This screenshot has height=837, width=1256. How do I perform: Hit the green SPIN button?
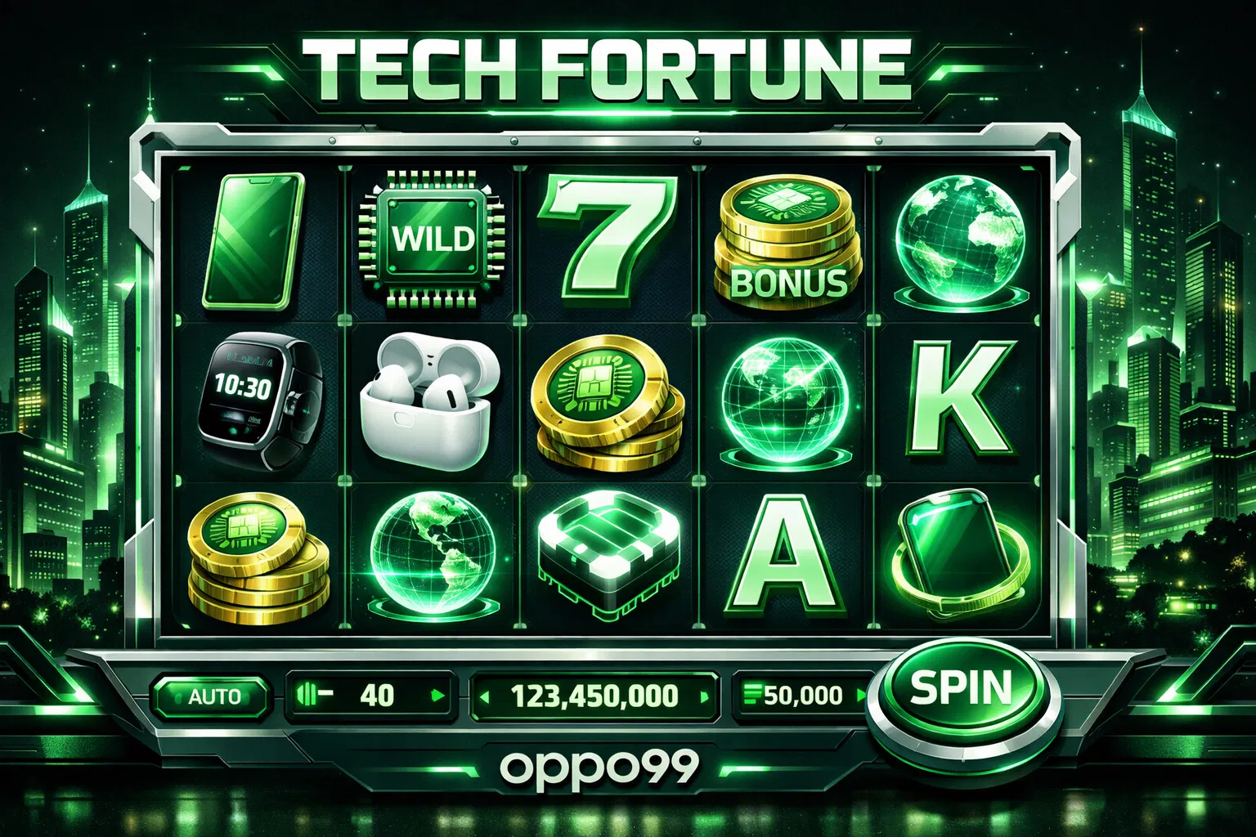(961, 688)
